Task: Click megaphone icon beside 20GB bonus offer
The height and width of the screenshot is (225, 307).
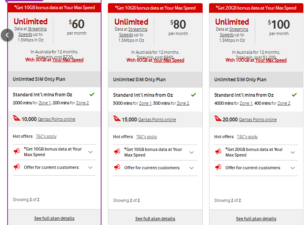Action: tap(218, 152)
